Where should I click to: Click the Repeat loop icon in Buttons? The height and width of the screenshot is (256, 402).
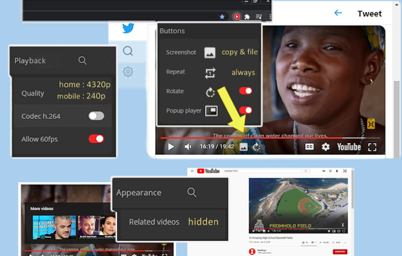[210, 73]
